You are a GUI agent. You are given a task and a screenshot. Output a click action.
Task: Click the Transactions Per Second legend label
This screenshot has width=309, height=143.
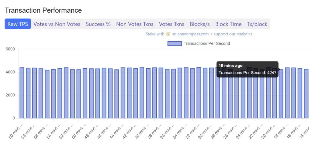[x=206, y=44]
